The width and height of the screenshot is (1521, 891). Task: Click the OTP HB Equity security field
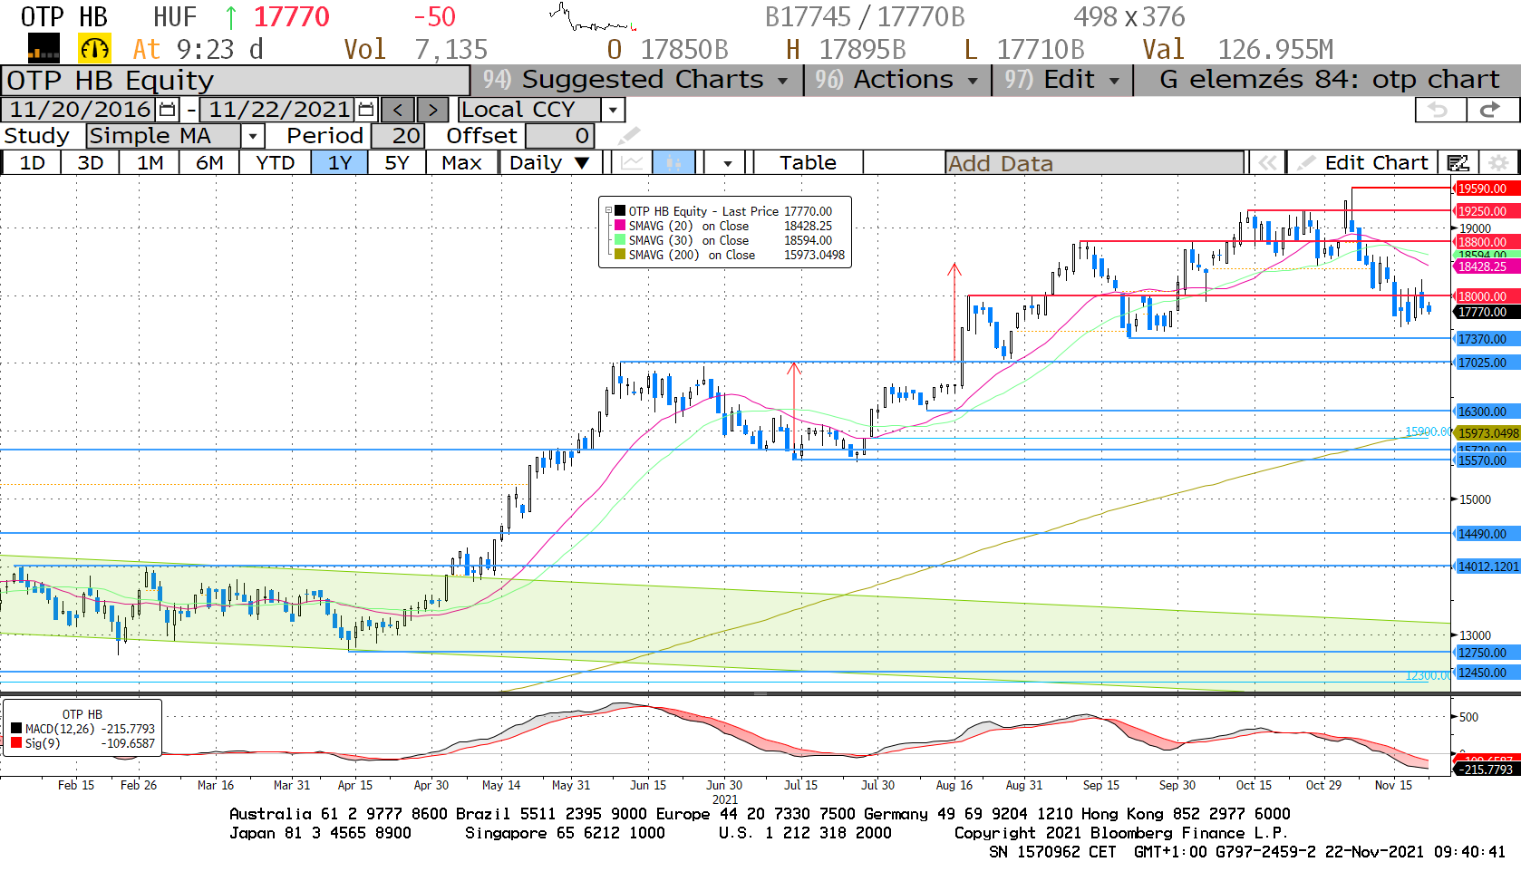[236, 80]
